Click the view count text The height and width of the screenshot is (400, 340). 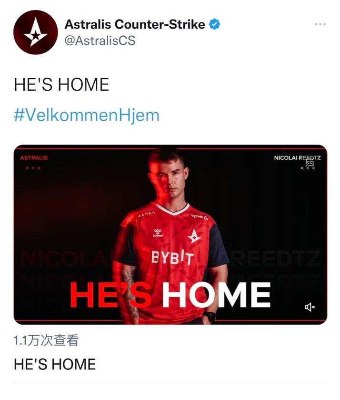(x=46, y=340)
